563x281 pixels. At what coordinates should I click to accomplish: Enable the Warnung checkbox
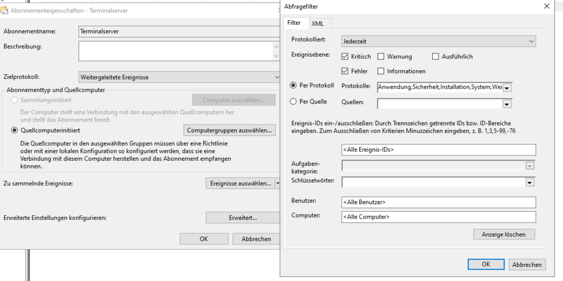[381, 57]
